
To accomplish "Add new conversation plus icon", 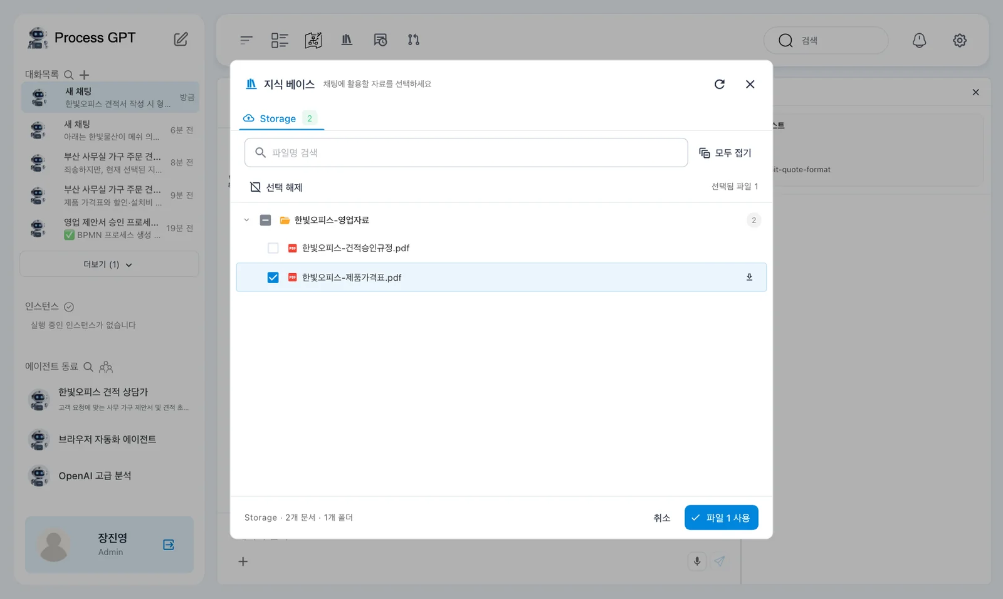I will click(85, 75).
